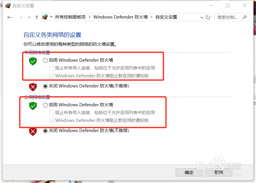256x183 pixels.
Task: Open the recent locations dropdown arrow
Action: pyautogui.click(x=29, y=17)
